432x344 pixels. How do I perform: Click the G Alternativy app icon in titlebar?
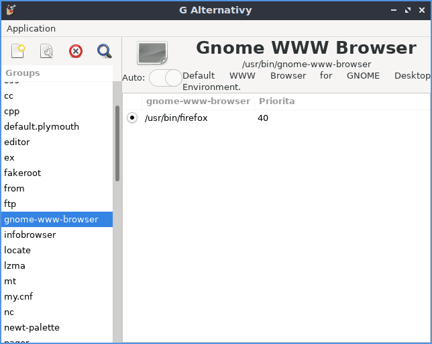pyautogui.click(x=11, y=10)
